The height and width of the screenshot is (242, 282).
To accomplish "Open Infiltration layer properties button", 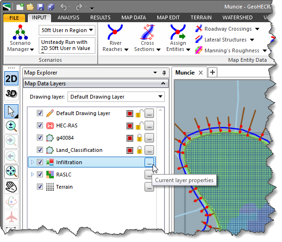I will [x=149, y=162].
